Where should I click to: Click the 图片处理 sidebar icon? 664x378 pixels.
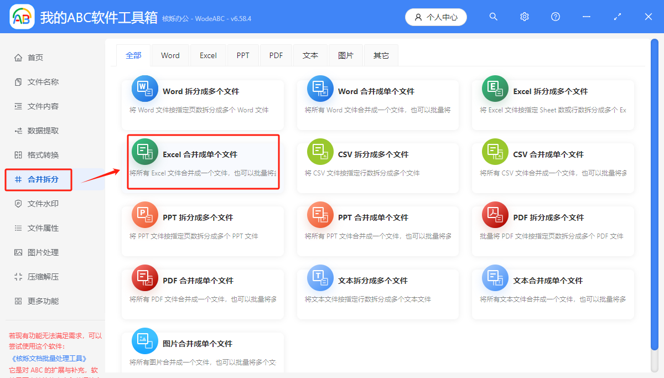(x=18, y=253)
